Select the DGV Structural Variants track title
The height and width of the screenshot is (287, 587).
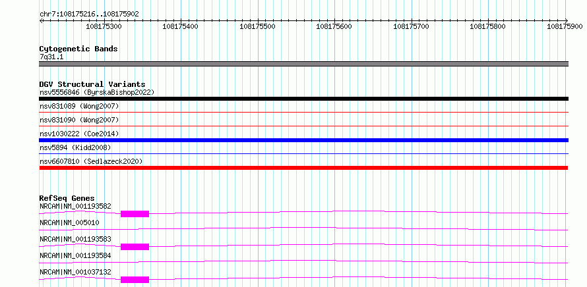pos(92,84)
